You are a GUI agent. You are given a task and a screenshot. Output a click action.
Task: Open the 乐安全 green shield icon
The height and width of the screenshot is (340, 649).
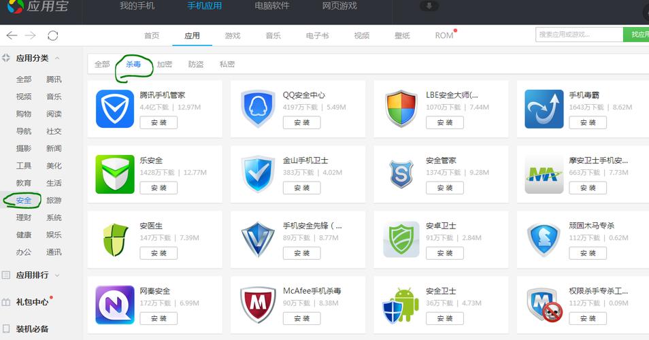pyautogui.click(x=115, y=174)
